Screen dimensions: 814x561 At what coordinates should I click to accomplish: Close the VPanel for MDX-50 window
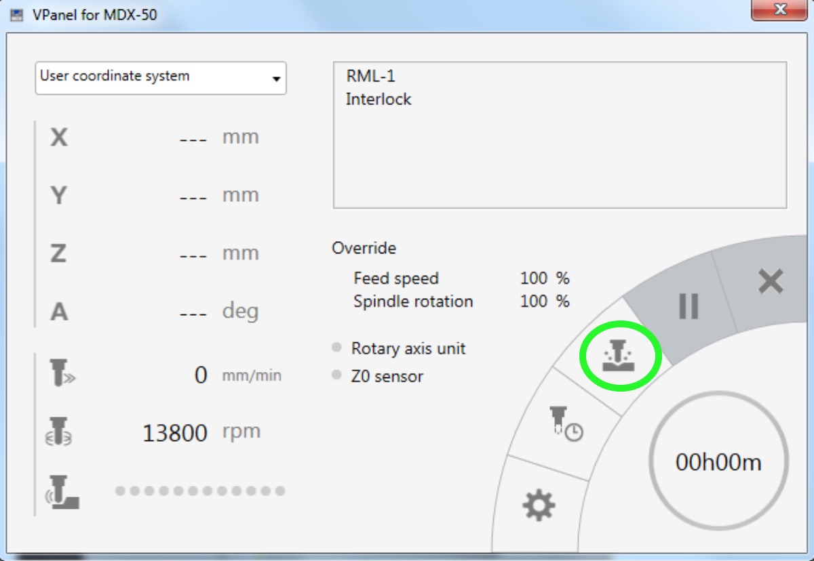point(780,10)
